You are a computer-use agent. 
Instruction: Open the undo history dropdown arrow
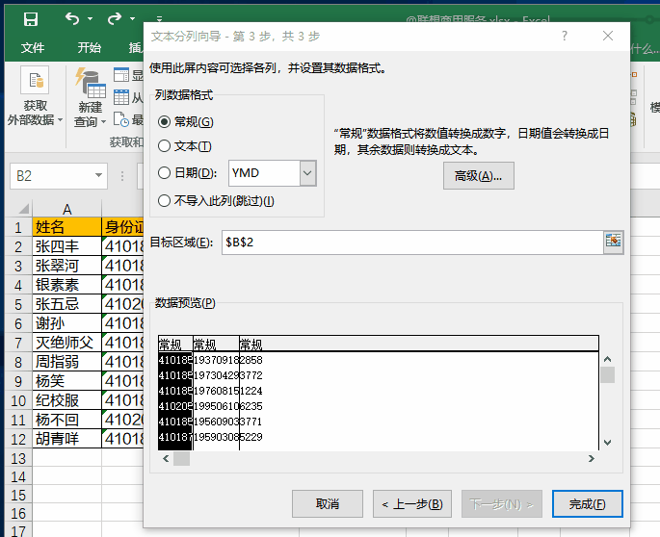(90, 19)
